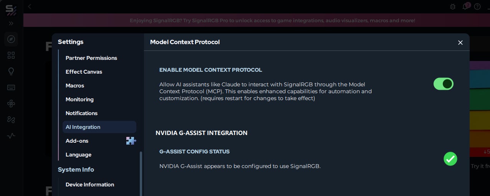Click the SignalRGB Pro promotion banner

click(x=272, y=20)
